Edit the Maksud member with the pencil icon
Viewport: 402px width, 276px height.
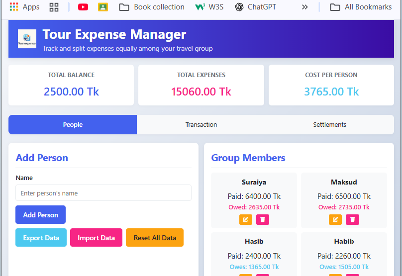pyautogui.click(x=335, y=220)
